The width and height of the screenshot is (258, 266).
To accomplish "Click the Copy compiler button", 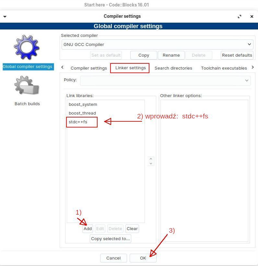I will point(144,55).
